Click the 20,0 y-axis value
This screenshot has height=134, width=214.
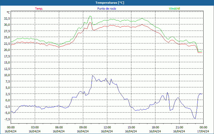tap(7, 50)
